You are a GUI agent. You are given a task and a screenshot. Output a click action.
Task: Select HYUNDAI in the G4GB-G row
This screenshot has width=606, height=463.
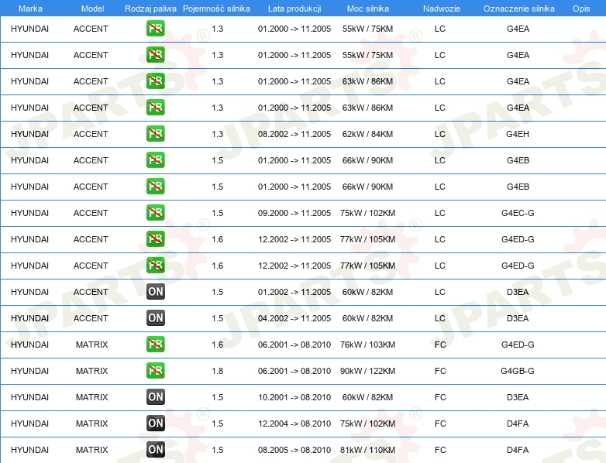coord(29,371)
